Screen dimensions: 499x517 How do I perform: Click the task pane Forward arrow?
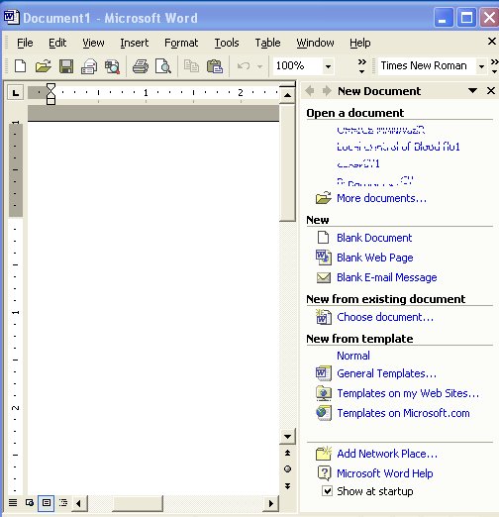pyautogui.click(x=327, y=90)
